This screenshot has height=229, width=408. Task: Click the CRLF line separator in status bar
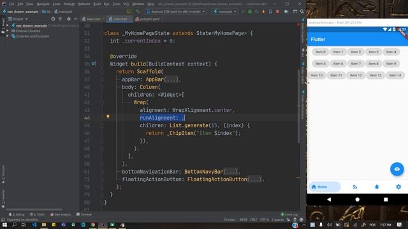tap(254, 219)
